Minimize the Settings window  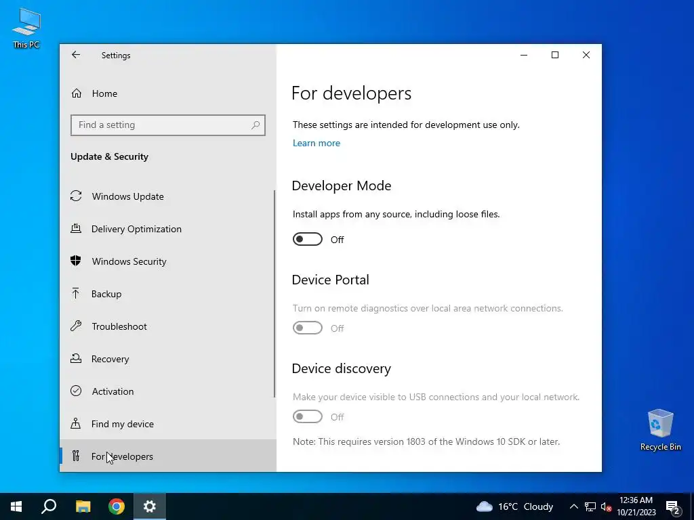click(524, 55)
